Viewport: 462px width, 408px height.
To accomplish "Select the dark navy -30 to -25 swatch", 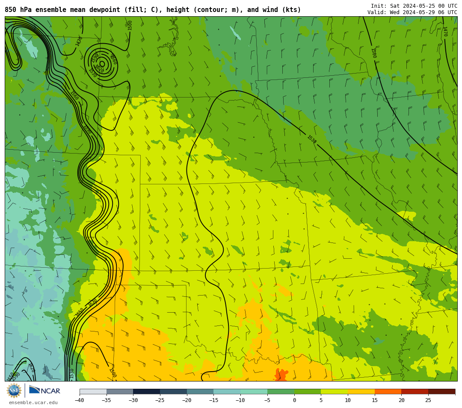I will 147,392.
